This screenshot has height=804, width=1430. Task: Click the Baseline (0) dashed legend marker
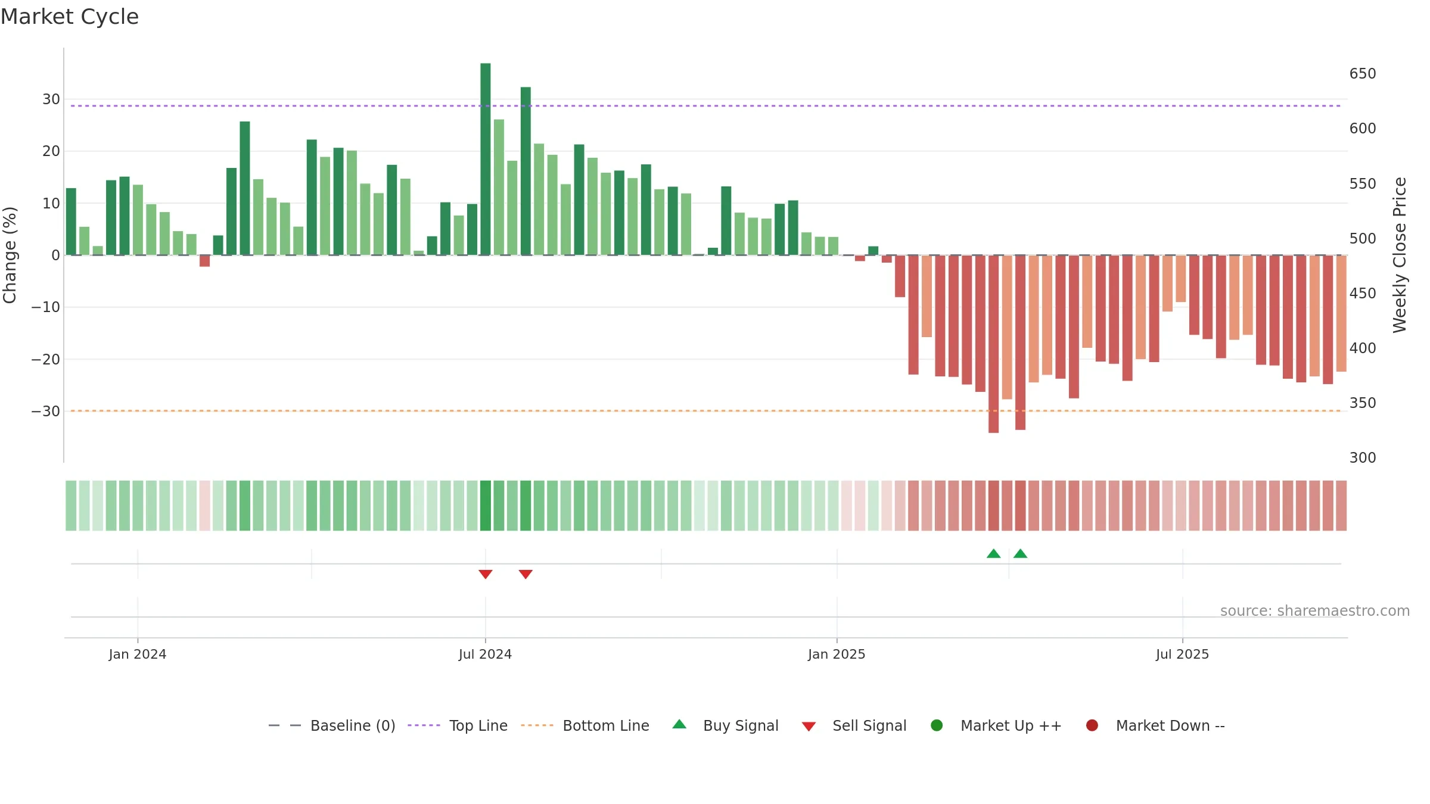pos(285,725)
